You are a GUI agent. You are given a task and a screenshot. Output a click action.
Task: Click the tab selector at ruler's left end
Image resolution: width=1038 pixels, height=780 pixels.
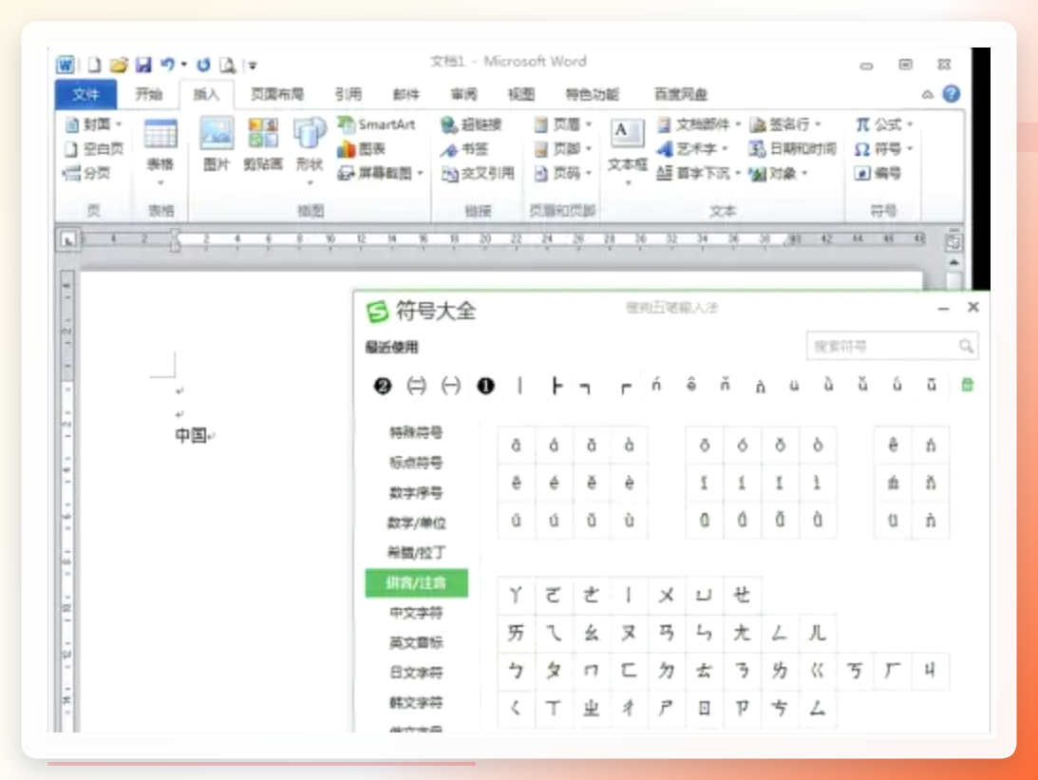(68, 239)
